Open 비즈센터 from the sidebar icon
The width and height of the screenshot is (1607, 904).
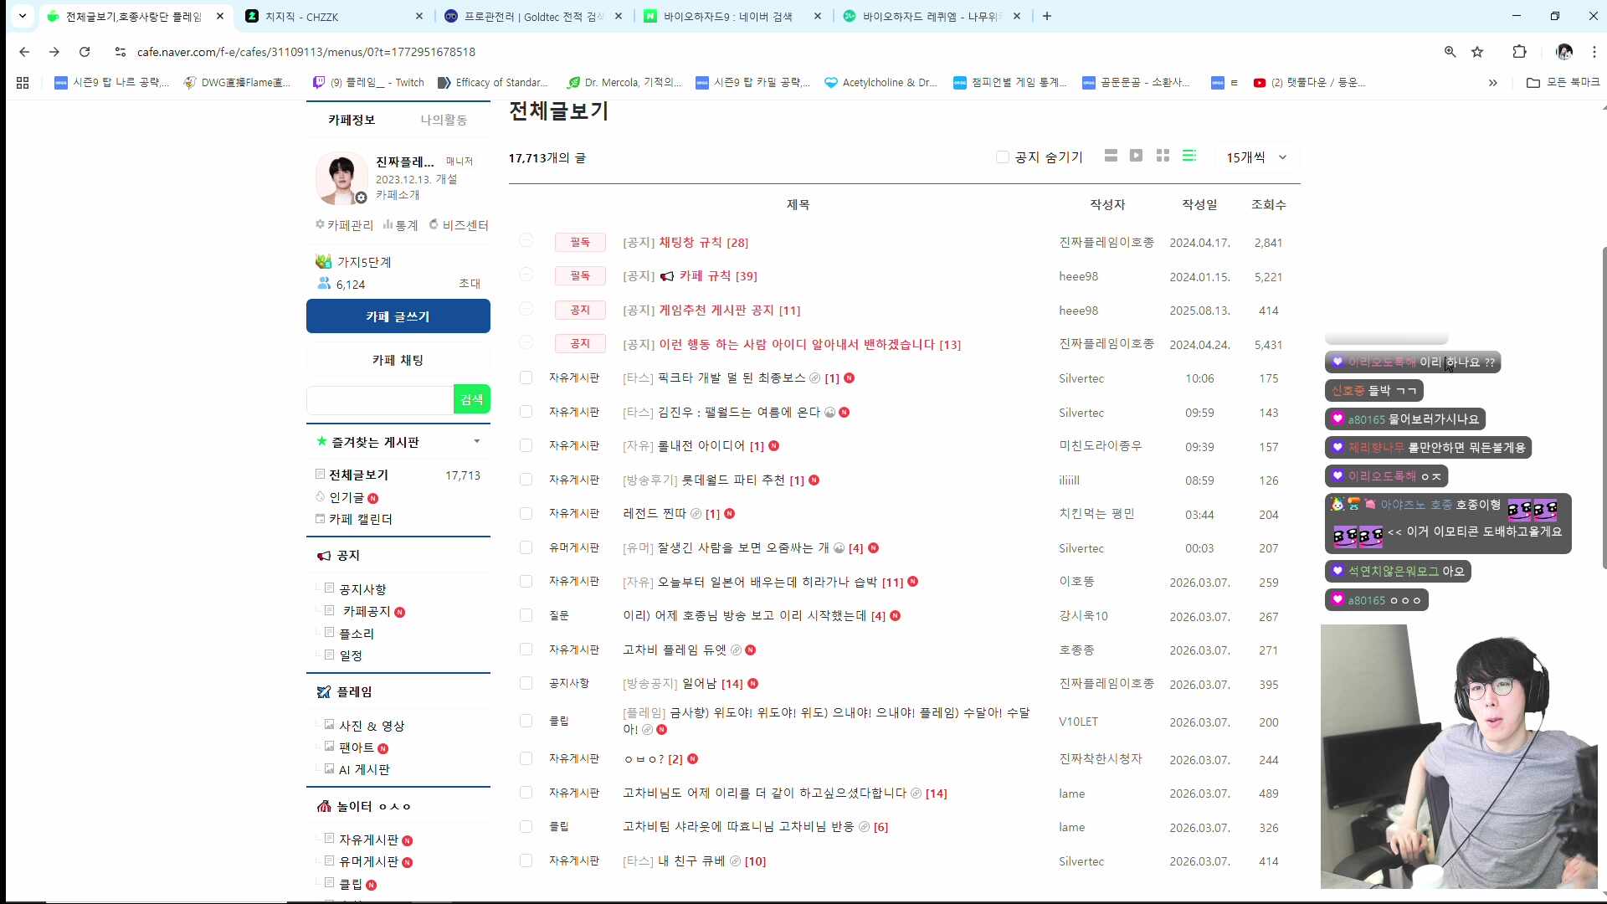coord(459,224)
